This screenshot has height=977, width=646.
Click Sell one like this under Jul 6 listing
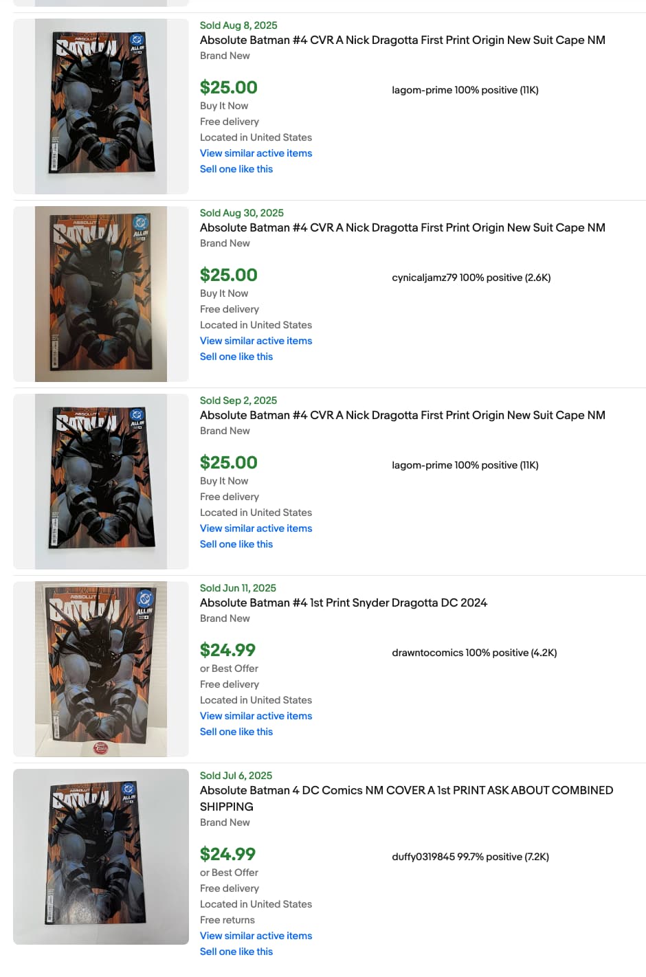236,952
